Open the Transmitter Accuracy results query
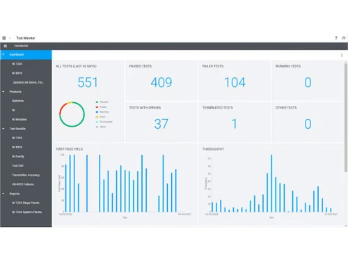Image resolution: width=348 pixels, height=261 pixels. coord(26,175)
